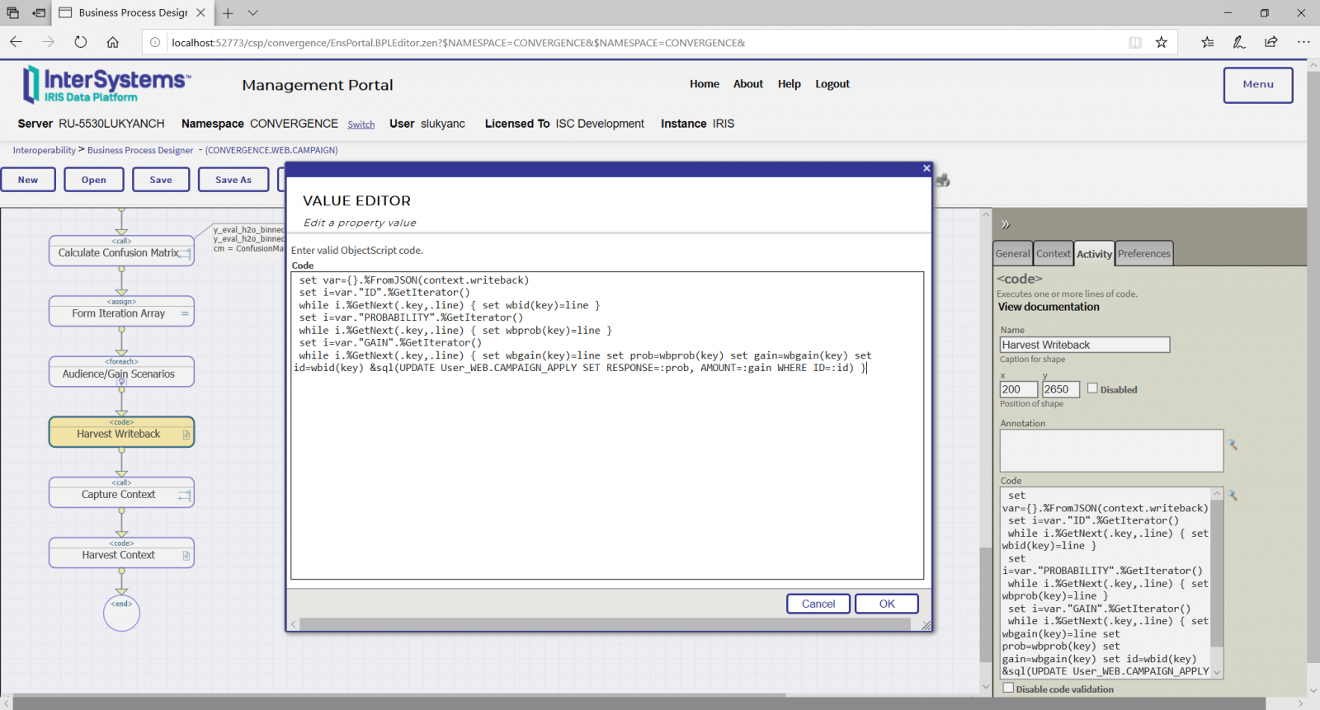Viewport: 1320px width, 710px height.
Task: Collapse the property panel with double chevron
Action: pyautogui.click(x=1006, y=224)
